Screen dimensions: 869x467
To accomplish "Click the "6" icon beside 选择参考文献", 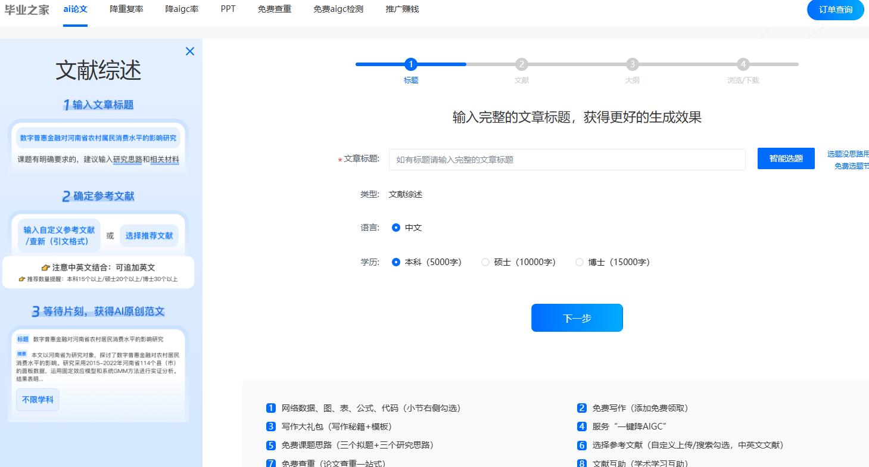I will (582, 445).
